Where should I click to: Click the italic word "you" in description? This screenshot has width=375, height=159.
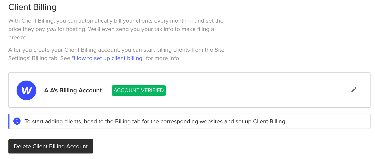(51, 29)
